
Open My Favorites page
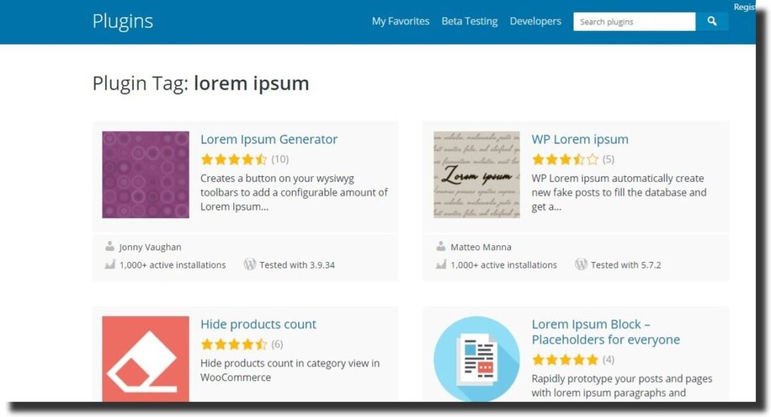[401, 21]
